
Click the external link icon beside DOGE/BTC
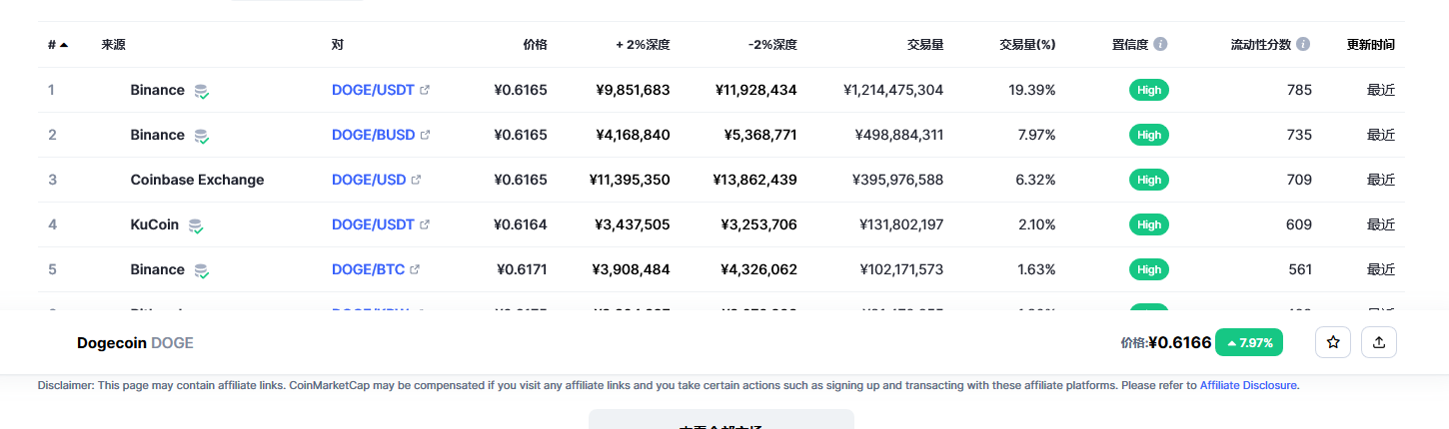[415, 269]
